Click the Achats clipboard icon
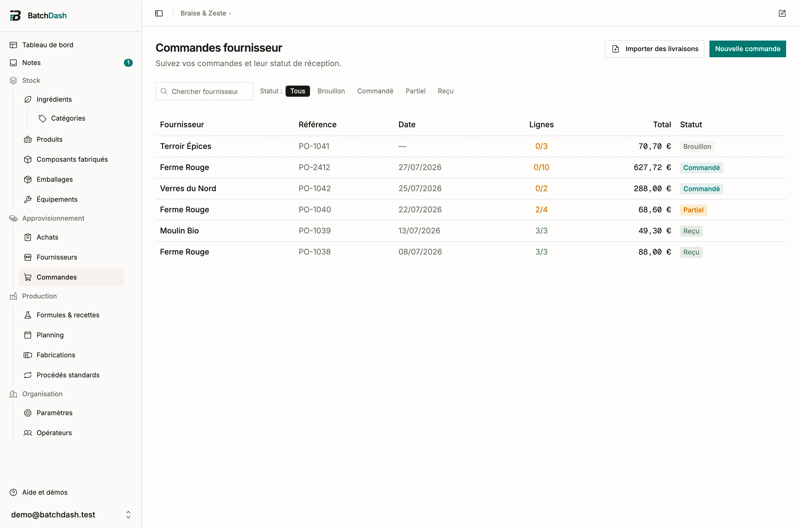This screenshot has width=800, height=528. point(28,237)
